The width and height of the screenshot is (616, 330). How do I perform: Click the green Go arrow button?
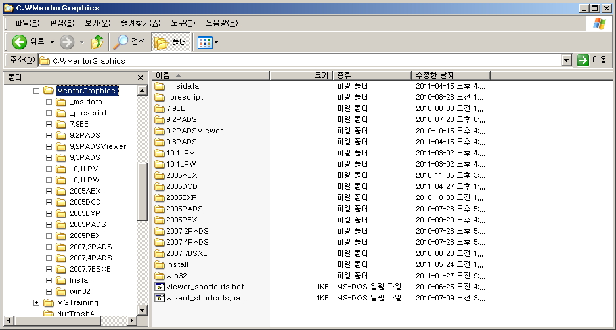(583, 60)
